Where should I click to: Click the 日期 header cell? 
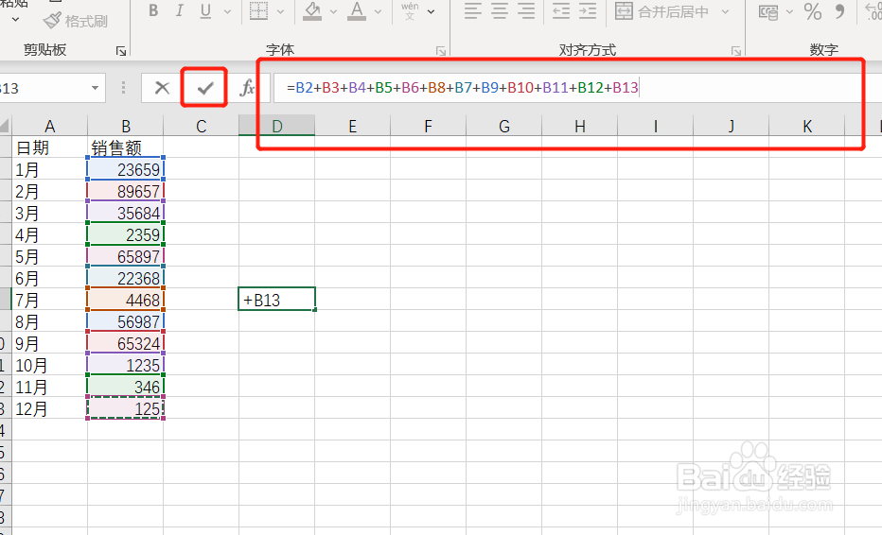49,147
